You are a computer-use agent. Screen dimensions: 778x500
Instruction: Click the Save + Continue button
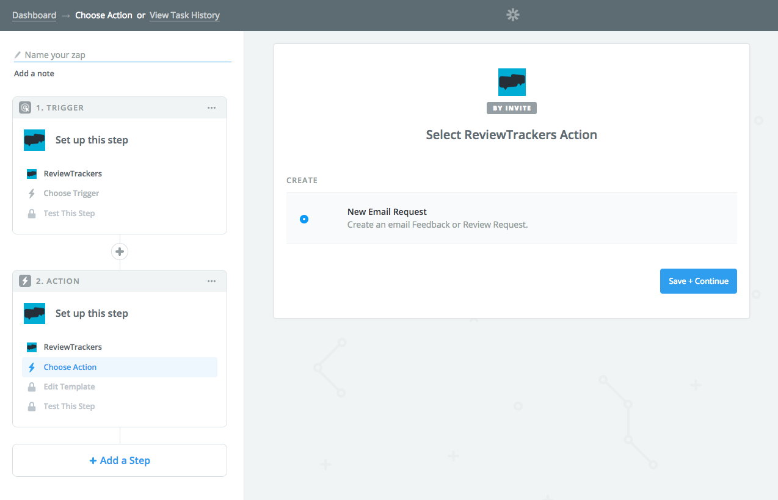click(699, 281)
